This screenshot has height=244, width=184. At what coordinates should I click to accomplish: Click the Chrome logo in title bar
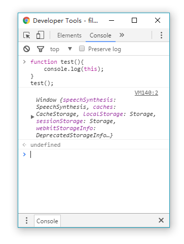26,20
